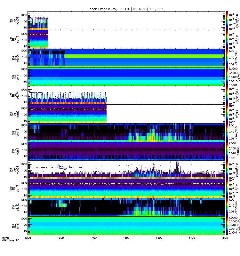The width and height of the screenshot is (240, 256).
Task: Click the (V/m)²/Hz unit label of tha fff edc34
Action: coord(237,20)
